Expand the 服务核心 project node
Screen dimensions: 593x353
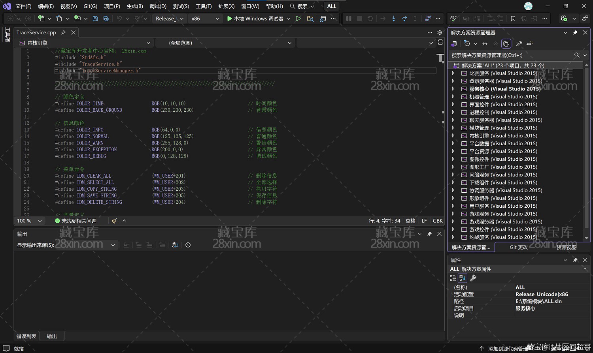coord(453,89)
